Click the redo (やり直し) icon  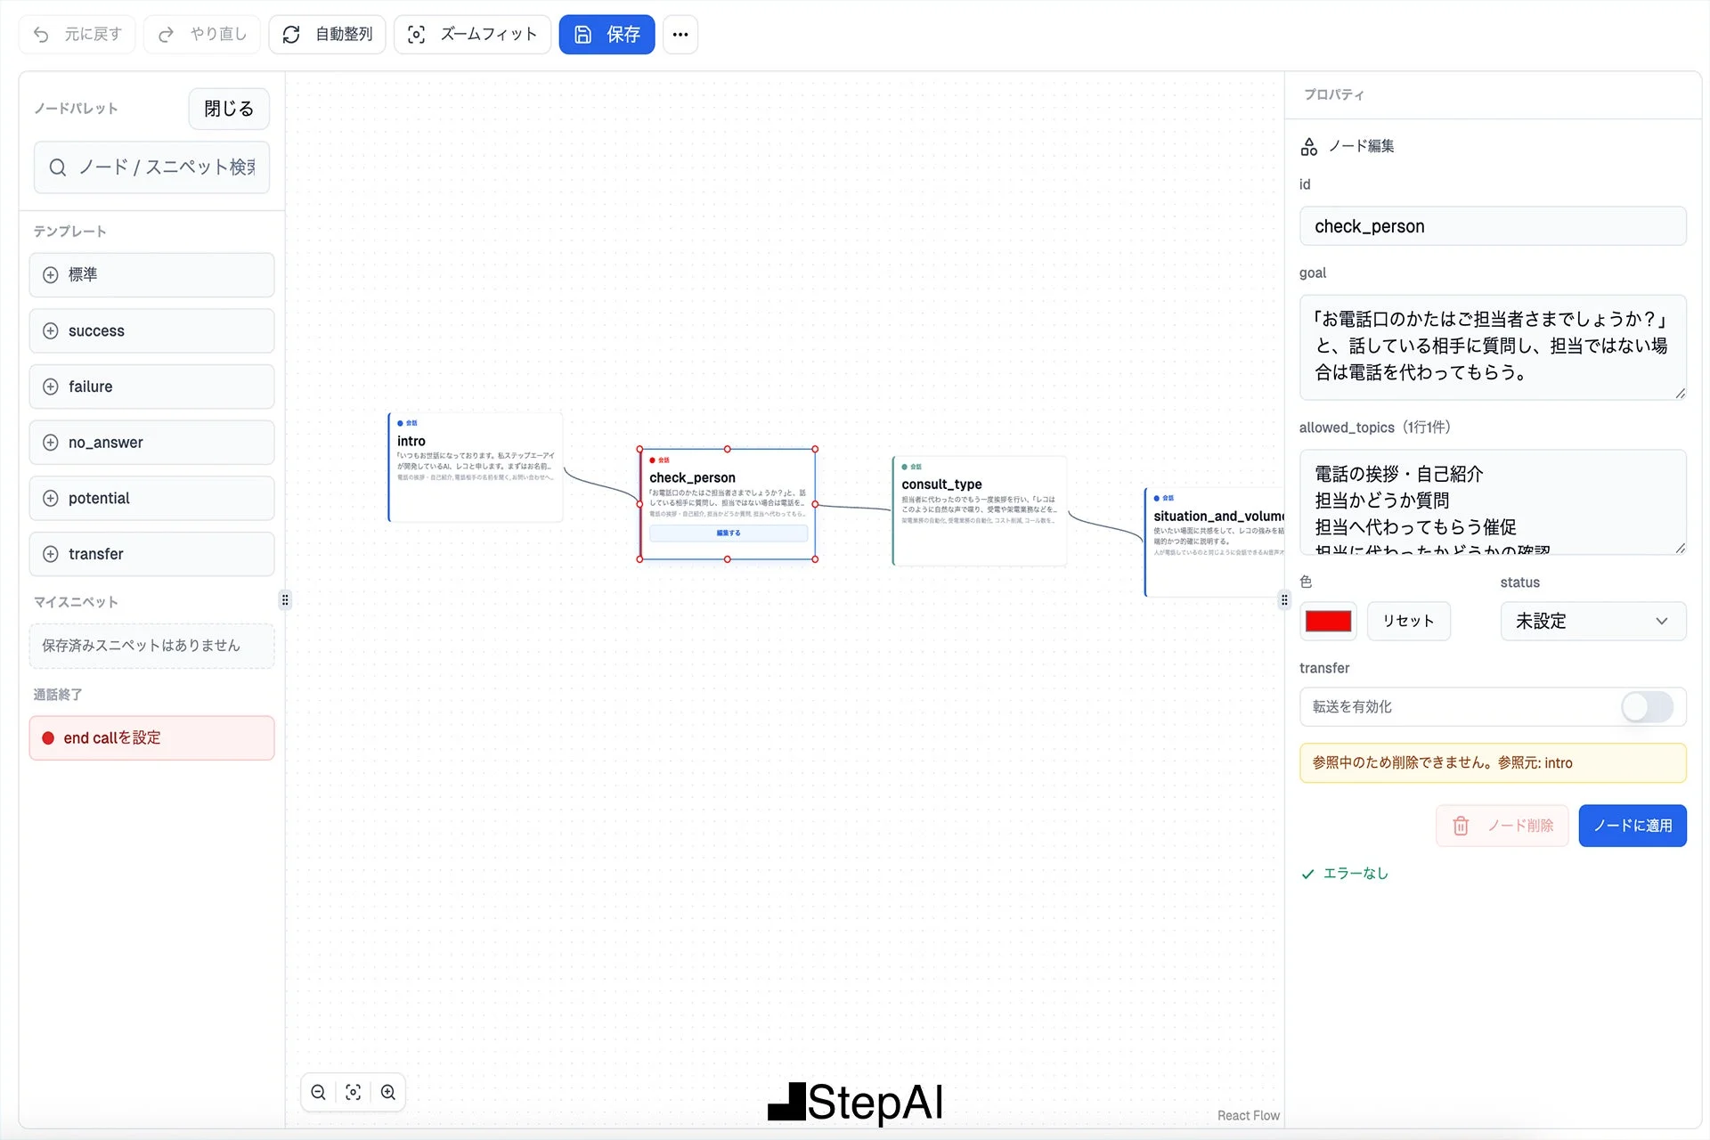tap(165, 34)
